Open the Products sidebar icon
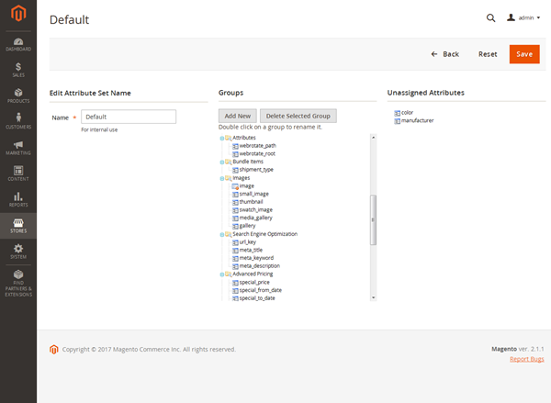 point(18,95)
